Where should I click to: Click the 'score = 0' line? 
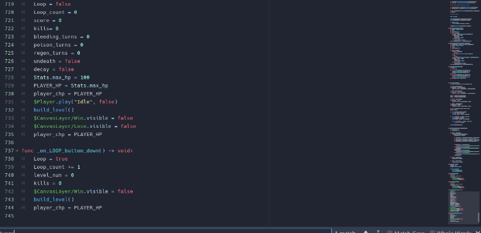coord(48,20)
